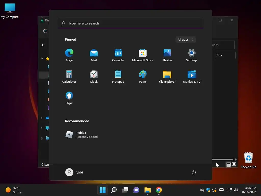This screenshot has height=196, width=261.
Task: Expand the OneDrive node in File Explorer
Action: click(42, 118)
